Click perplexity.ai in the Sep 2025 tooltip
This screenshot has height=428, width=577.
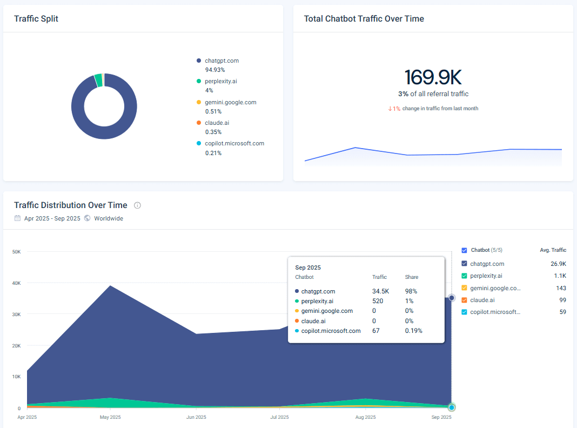pos(317,301)
